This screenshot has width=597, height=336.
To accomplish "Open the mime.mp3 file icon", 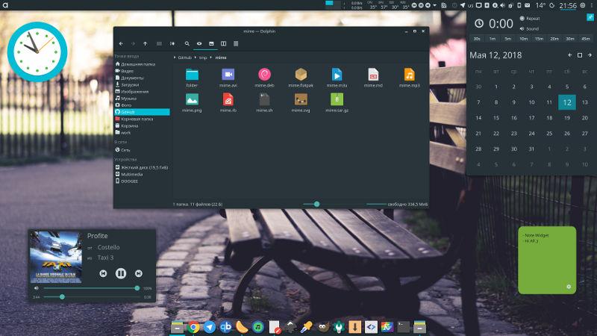I will tap(409, 74).
